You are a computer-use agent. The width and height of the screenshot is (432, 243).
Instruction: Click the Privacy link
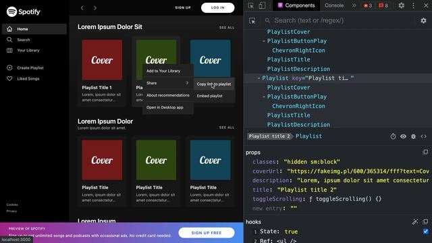(11, 211)
